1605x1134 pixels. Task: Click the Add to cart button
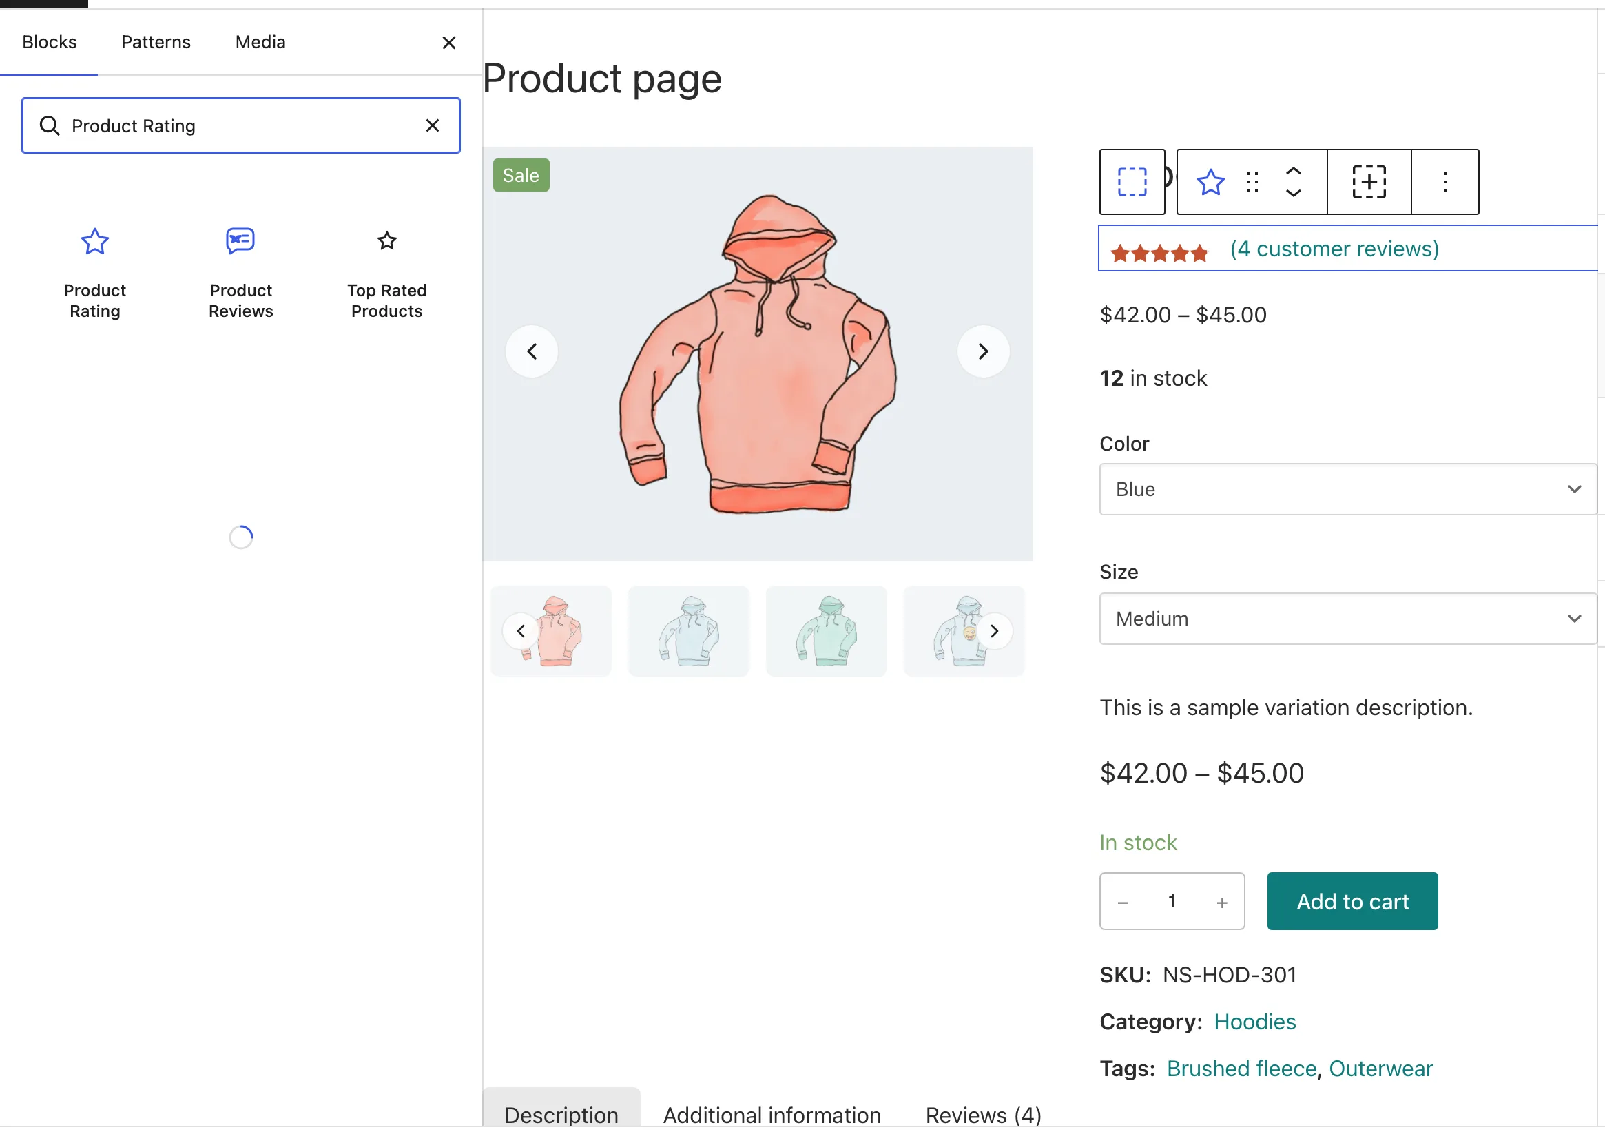tap(1352, 901)
